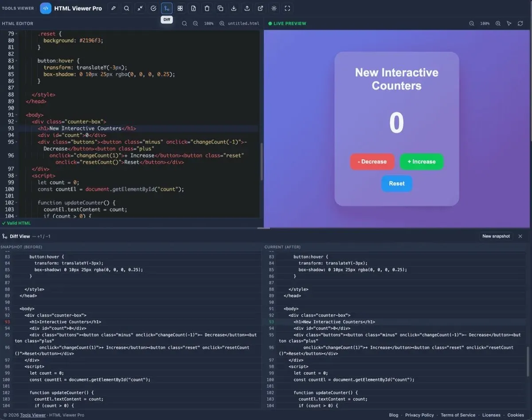Collapse the .reset rule at line 79

(17, 34)
